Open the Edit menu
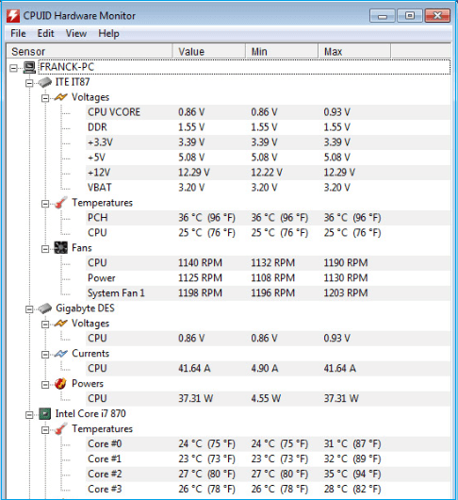This screenshot has width=458, height=500. (45, 33)
